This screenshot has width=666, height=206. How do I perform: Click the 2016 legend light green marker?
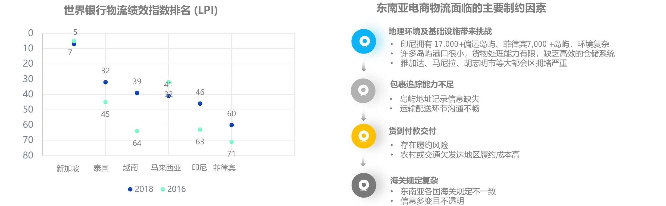coord(163,189)
